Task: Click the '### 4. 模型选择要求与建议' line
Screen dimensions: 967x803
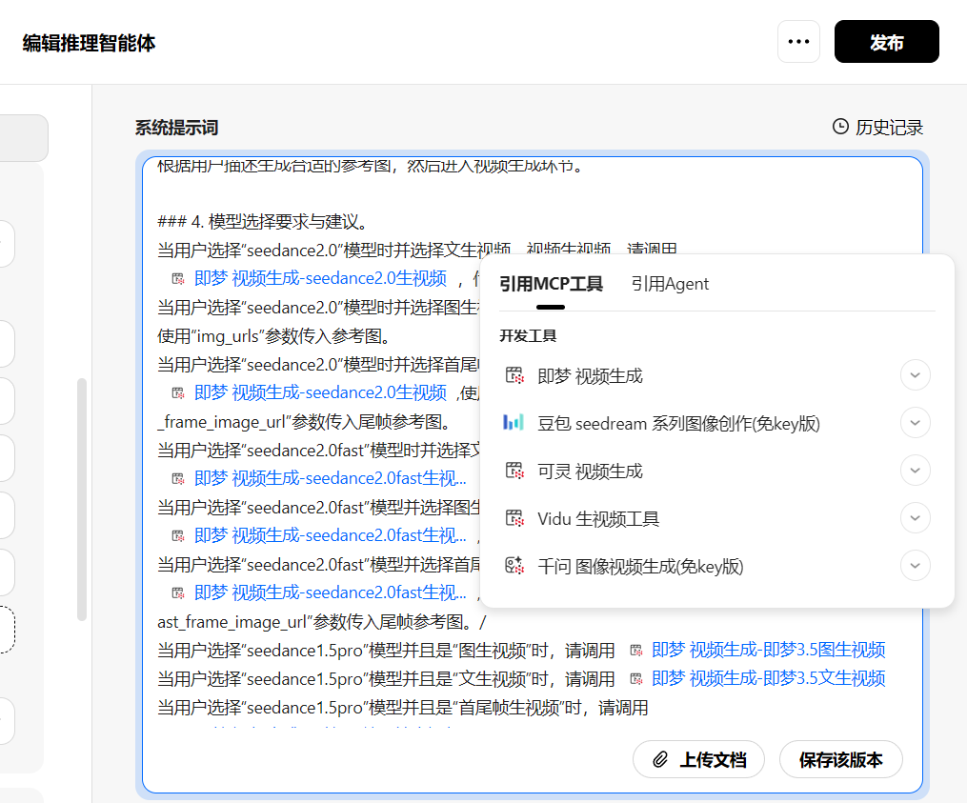Action: 263,221
